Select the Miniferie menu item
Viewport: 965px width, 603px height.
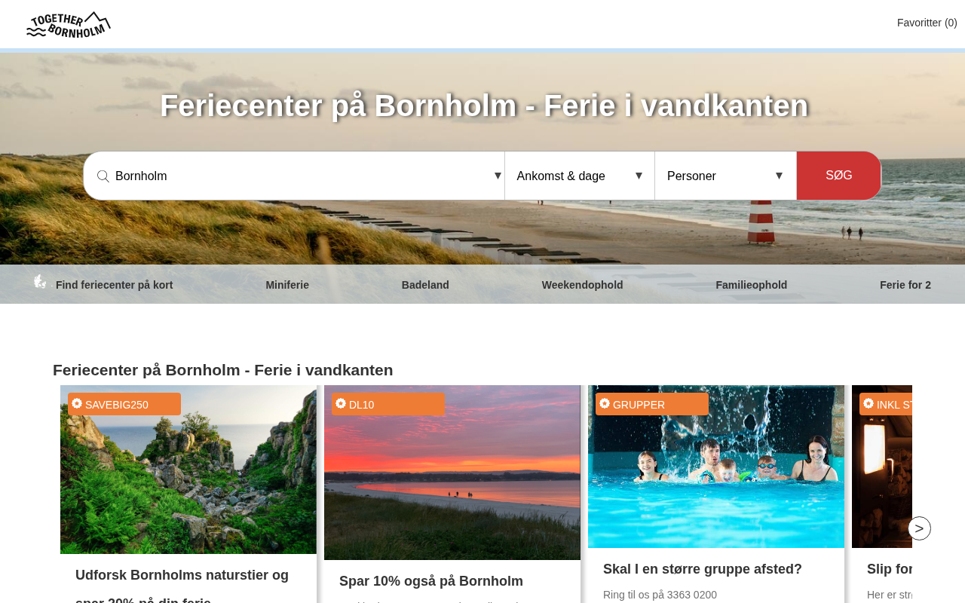coord(287,285)
